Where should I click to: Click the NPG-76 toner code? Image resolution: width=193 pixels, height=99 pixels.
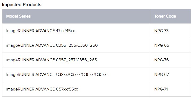(161, 60)
